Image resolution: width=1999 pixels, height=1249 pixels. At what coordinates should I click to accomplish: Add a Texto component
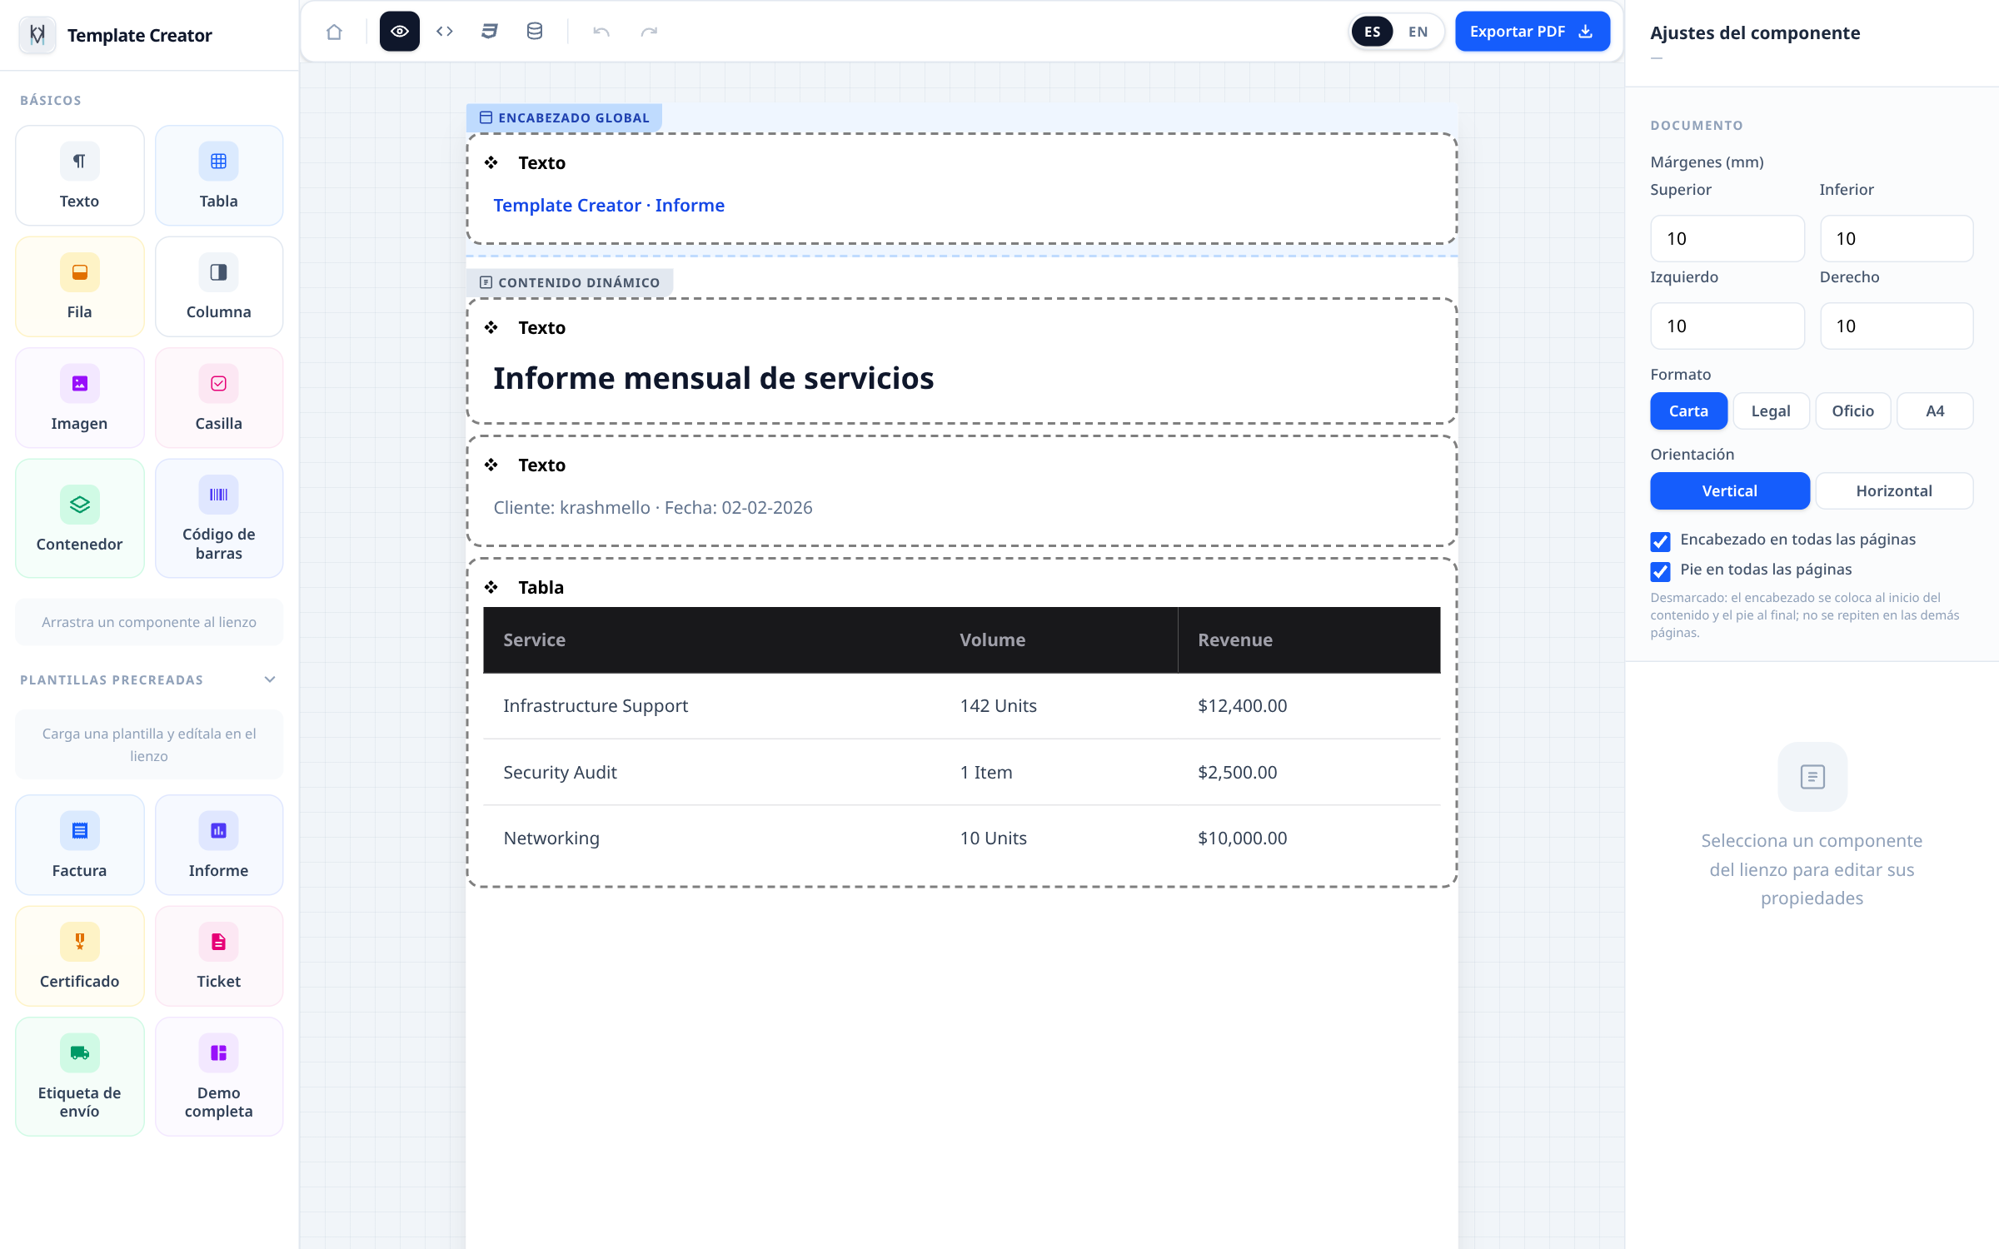[x=79, y=176]
